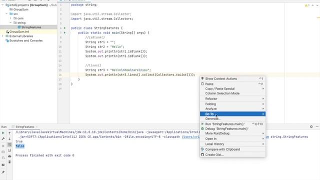The width and height of the screenshot is (320, 180).
Task: Click the Stop square icon in Run panel
Action: [3, 146]
